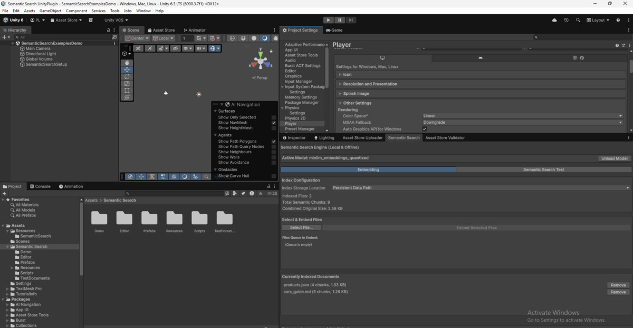
Task: Toggle Show Only Selected checkbox
Action: [x=274, y=117]
